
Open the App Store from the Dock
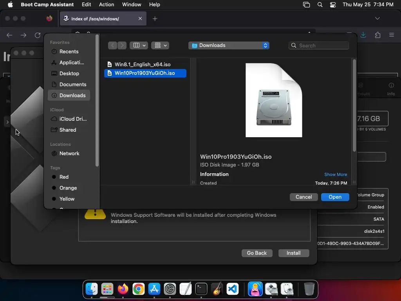click(154, 289)
